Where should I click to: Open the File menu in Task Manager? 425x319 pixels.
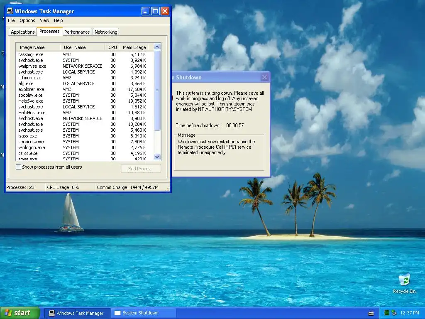tap(11, 20)
